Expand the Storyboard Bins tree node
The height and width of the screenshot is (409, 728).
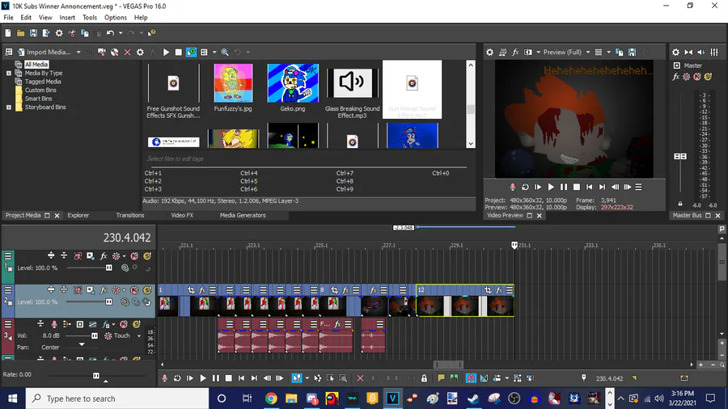click(x=8, y=108)
